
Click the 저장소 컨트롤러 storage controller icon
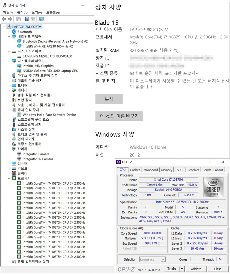coord(14,144)
